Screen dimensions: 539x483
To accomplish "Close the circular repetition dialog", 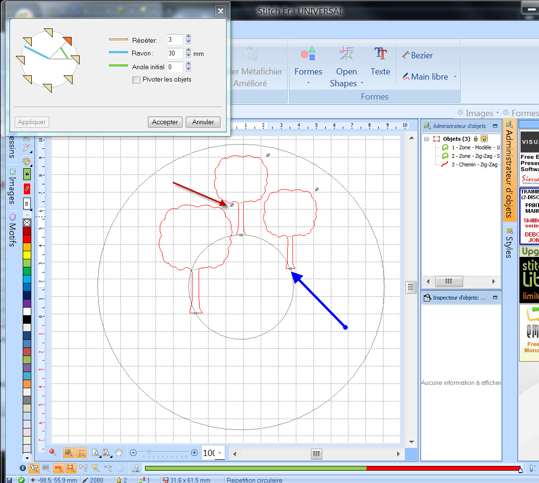I will 220,11.
